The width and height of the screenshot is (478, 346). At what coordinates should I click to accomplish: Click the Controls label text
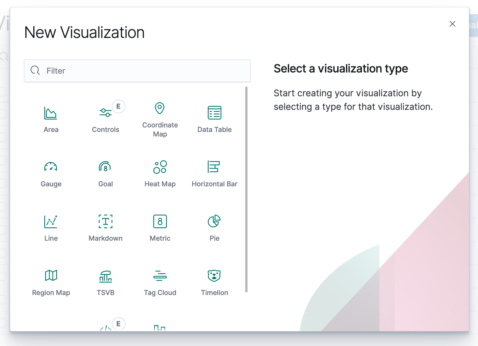pyautogui.click(x=106, y=130)
